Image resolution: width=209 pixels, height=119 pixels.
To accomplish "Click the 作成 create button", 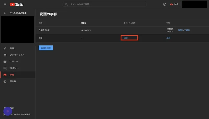I will tap(174, 4).
